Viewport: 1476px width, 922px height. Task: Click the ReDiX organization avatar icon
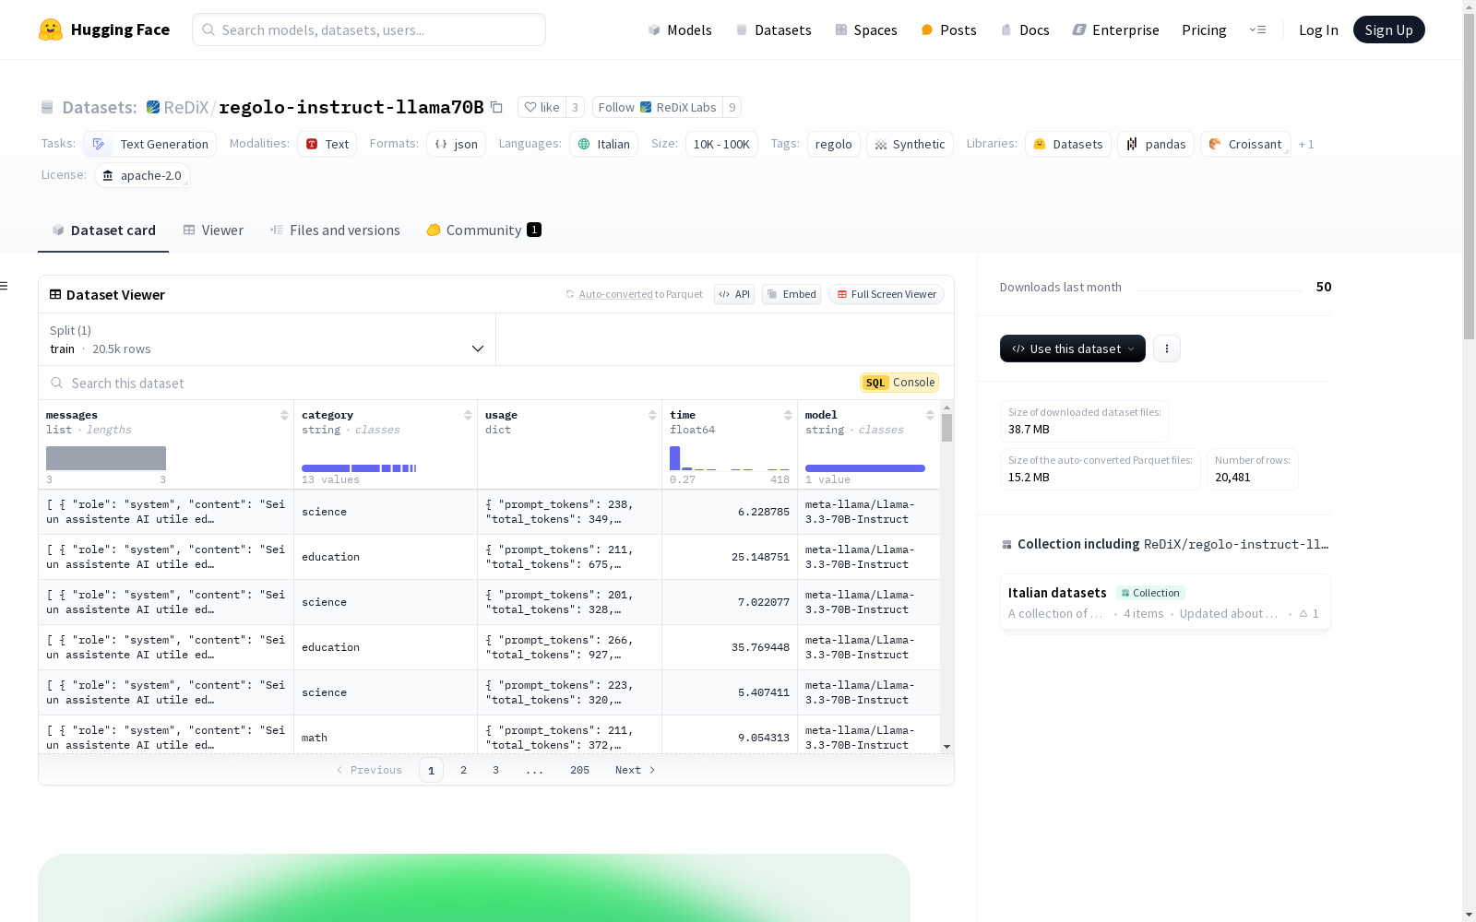(153, 107)
